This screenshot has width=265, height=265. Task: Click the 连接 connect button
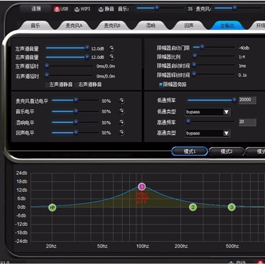(x=36, y=9)
